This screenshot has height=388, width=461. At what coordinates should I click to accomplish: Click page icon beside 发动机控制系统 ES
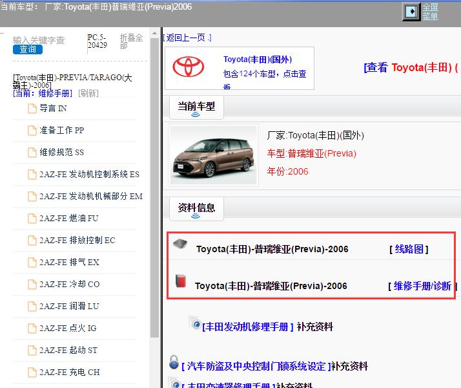point(32,174)
